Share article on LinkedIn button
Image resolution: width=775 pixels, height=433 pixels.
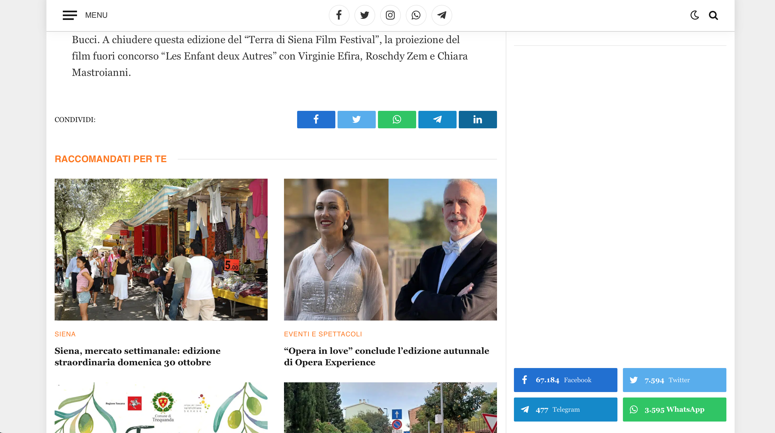[x=478, y=119]
